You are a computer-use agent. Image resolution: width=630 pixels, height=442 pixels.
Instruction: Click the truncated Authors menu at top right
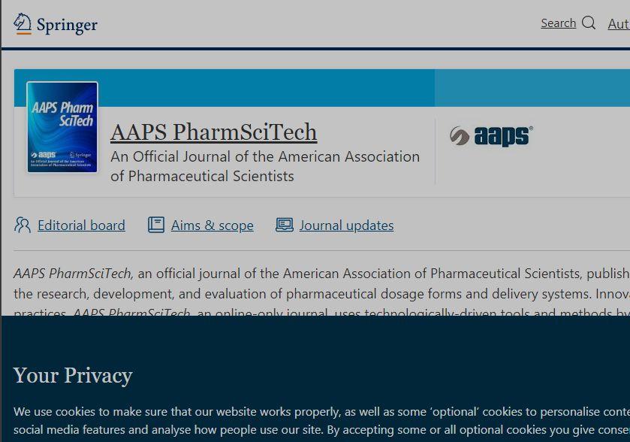[619, 23]
